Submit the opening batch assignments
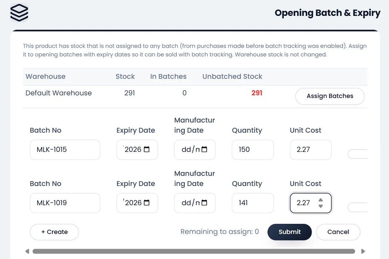 point(289,232)
